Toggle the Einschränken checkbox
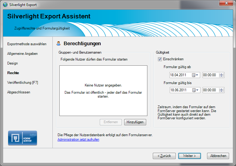236x166 pixels. (160, 59)
